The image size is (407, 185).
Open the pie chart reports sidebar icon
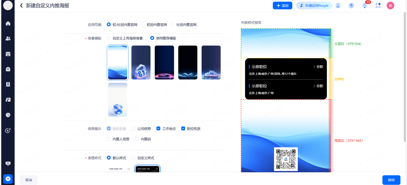[x=8, y=115]
